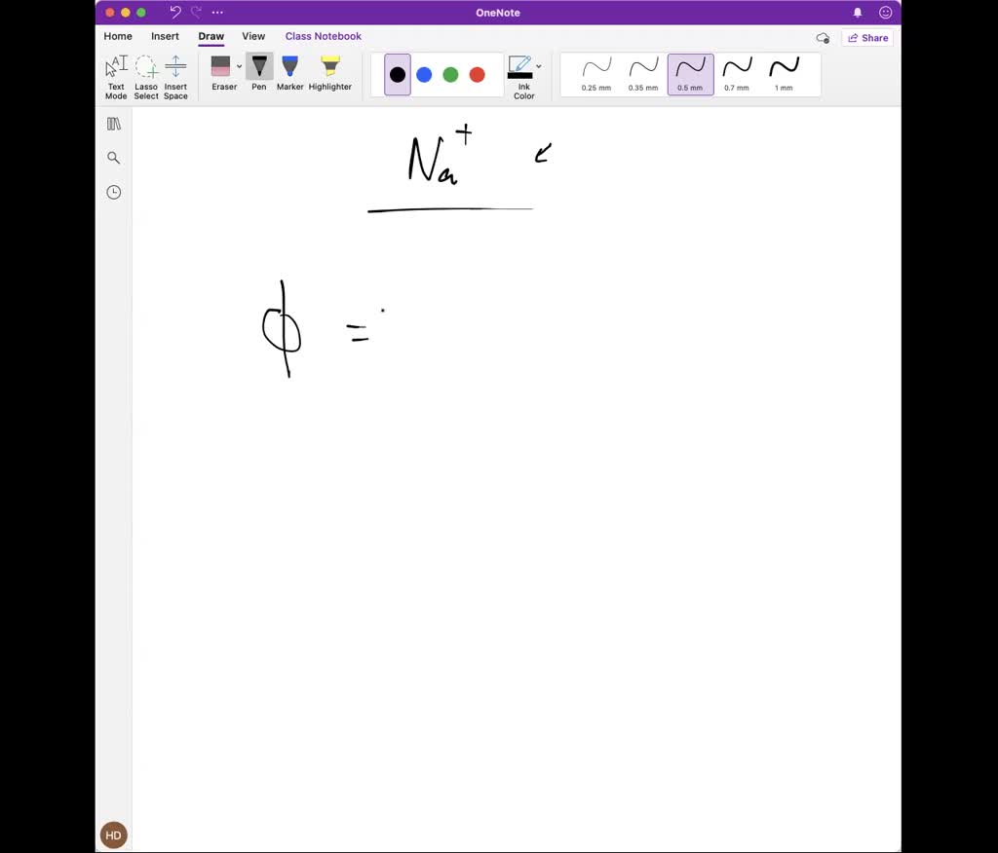Select the 1 mm stroke width

pos(785,73)
